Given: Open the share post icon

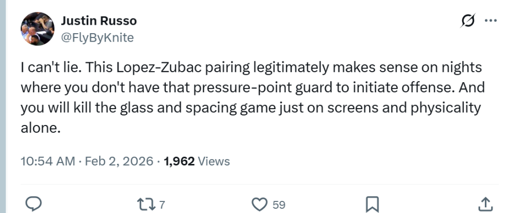Looking at the screenshot, I should tap(486, 204).
